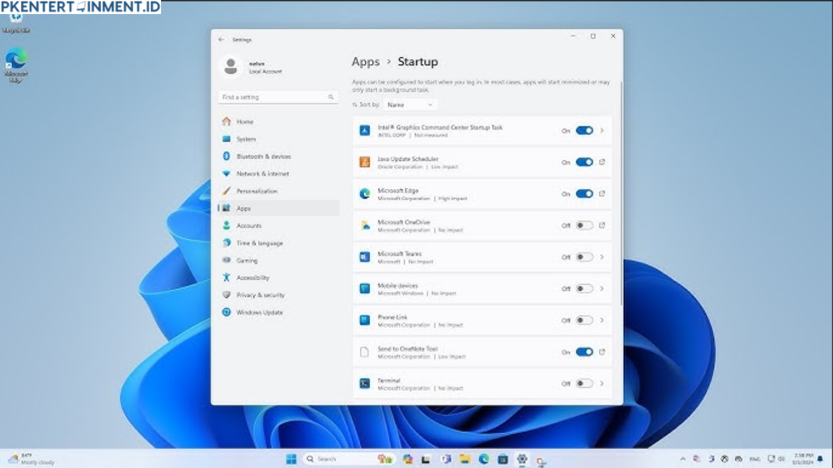Screen dimensions: 833x468
Task: Click the Java Update Scheduler app icon
Action: (365, 162)
